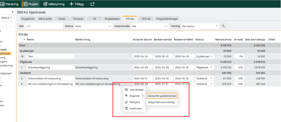The width and height of the screenshot is (281, 122).
Task: Click the Pågående group row
Action: pos(149,62)
